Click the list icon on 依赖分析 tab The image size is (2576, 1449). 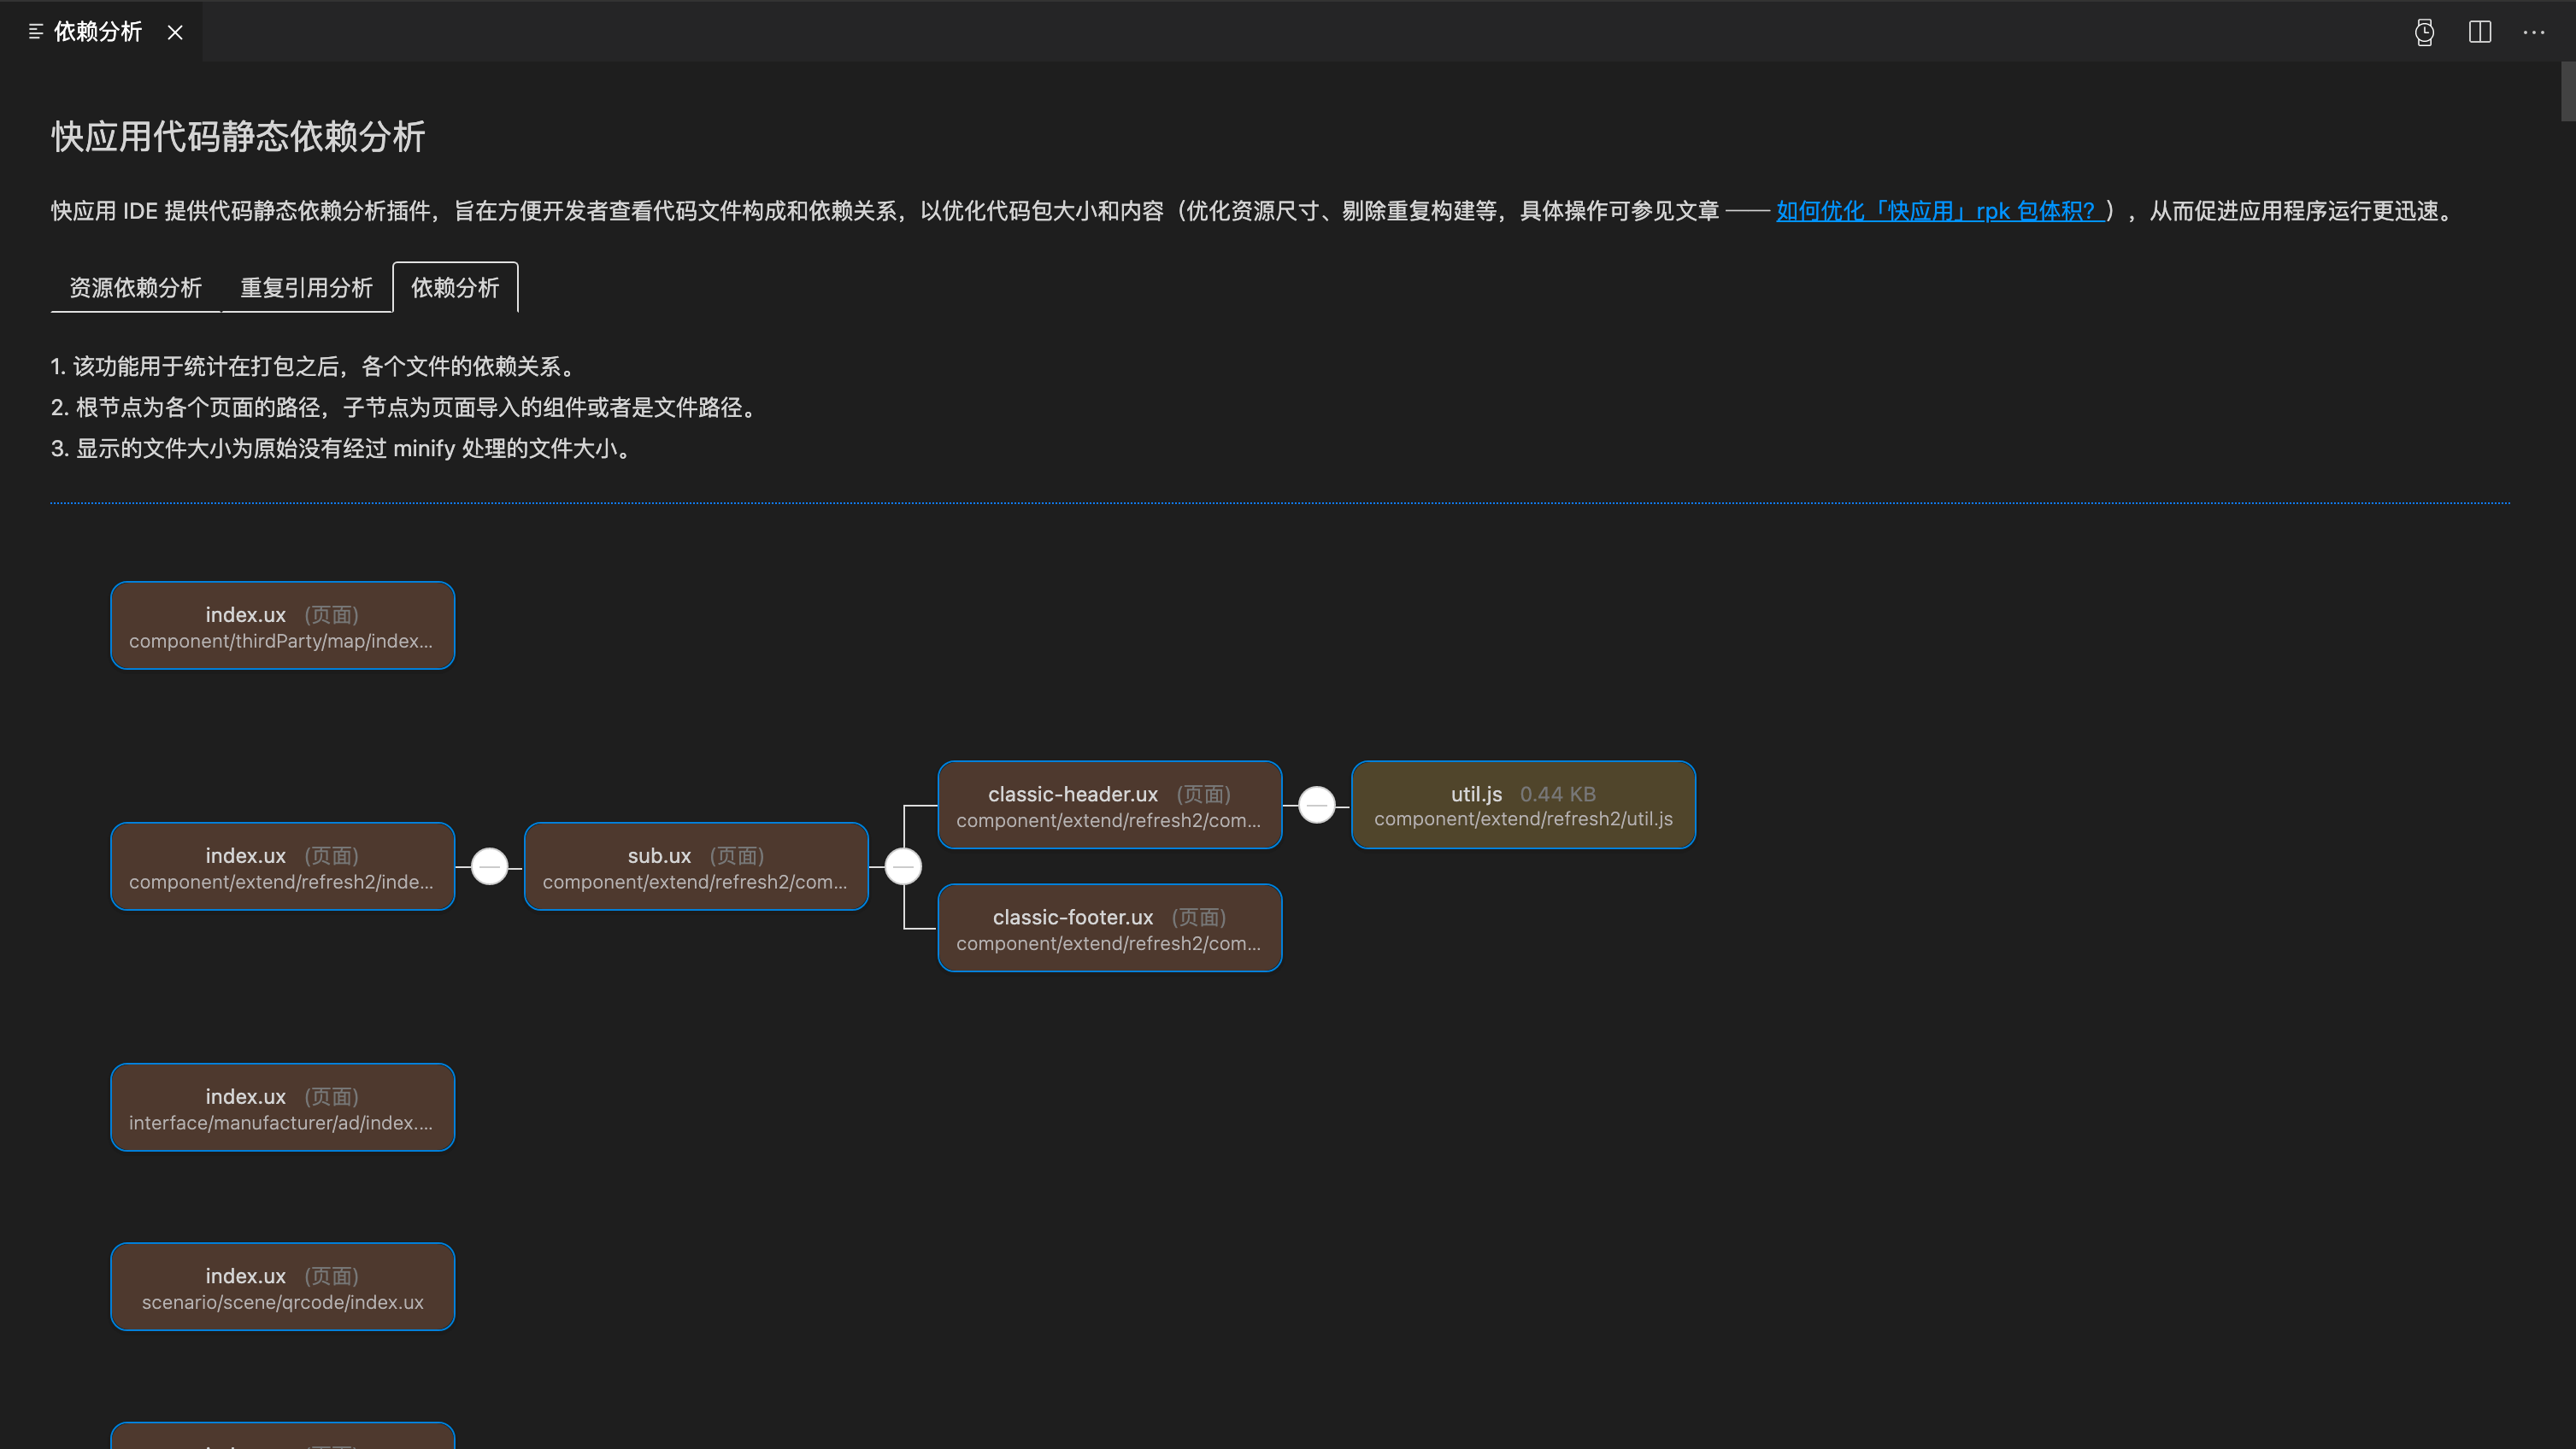[36, 32]
